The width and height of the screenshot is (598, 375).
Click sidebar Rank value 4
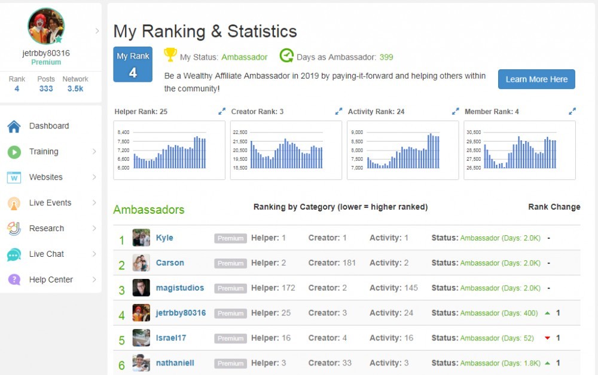(x=17, y=89)
